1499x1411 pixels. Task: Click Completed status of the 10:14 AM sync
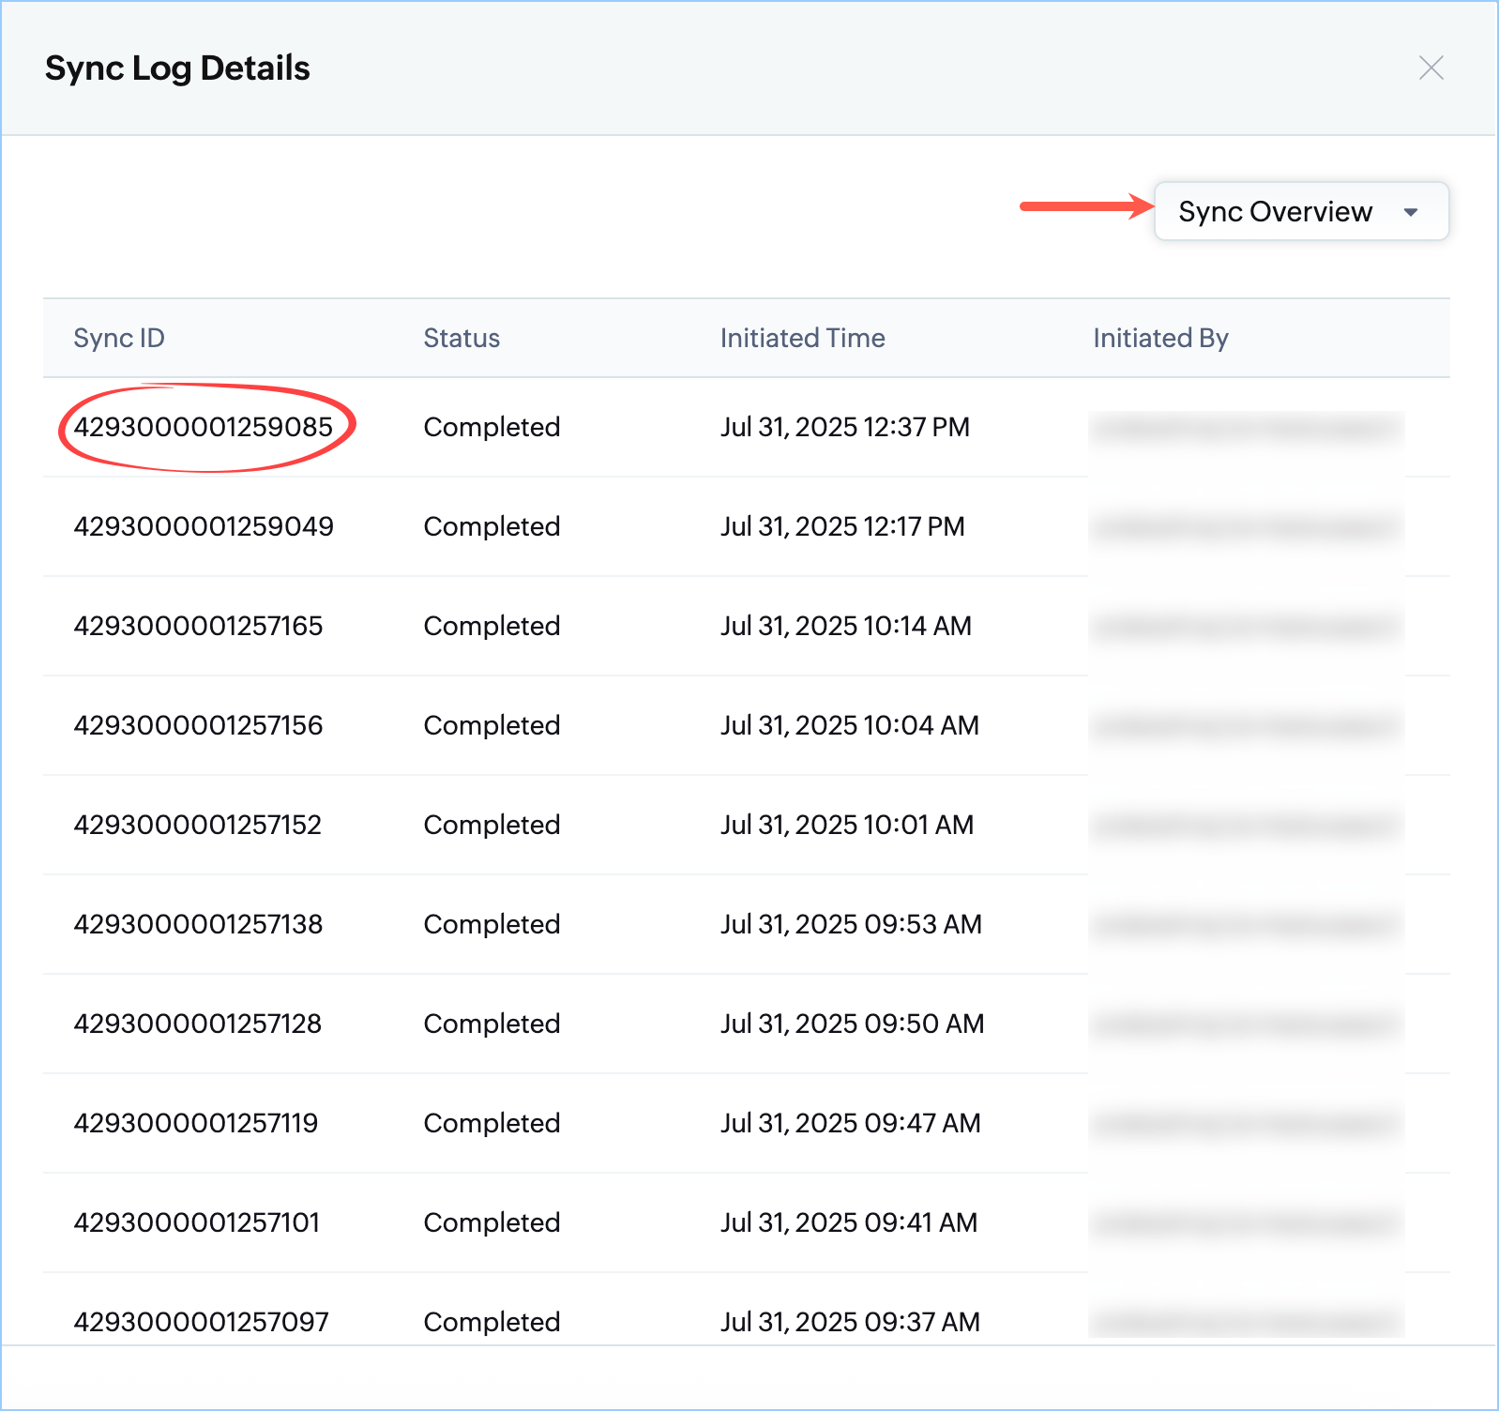[x=492, y=626]
